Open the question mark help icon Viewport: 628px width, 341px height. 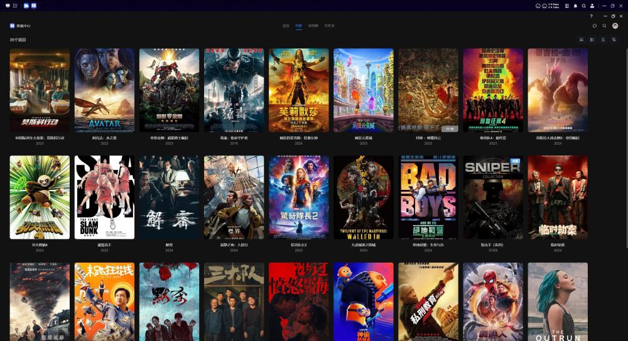point(591,16)
